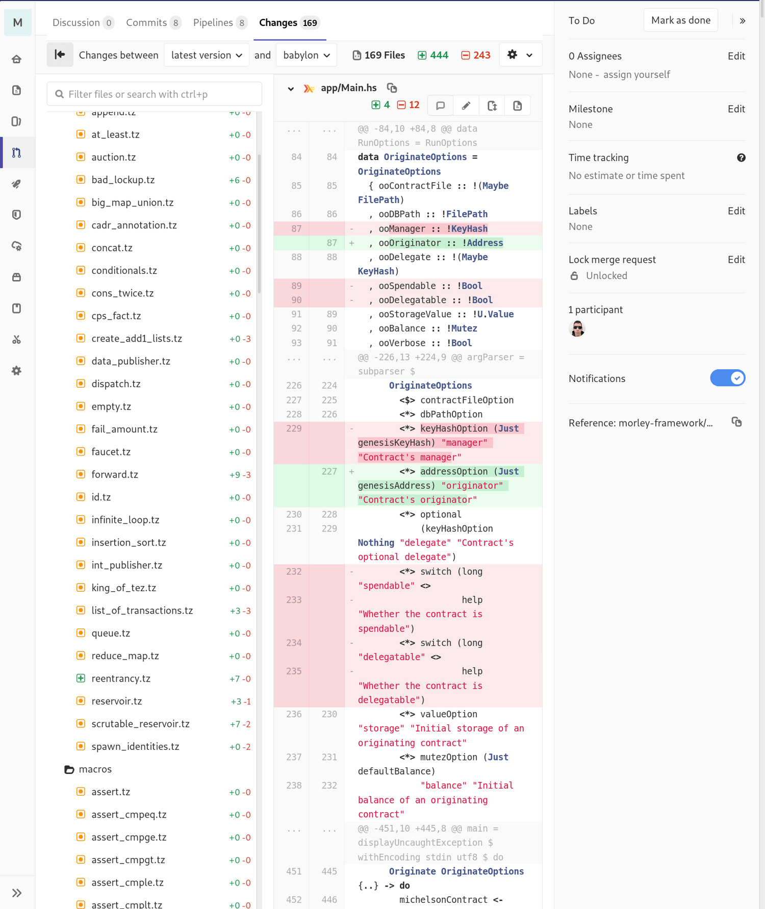Open the Time tracking help icon
The image size is (765, 909).
[741, 158]
